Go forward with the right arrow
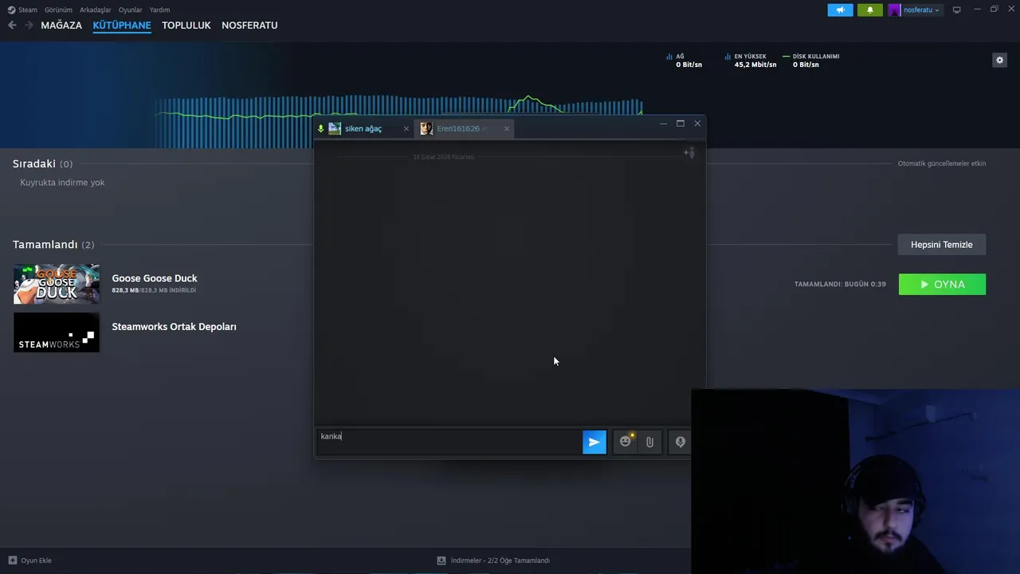Screen dimensions: 1020x574 click(29, 26)
